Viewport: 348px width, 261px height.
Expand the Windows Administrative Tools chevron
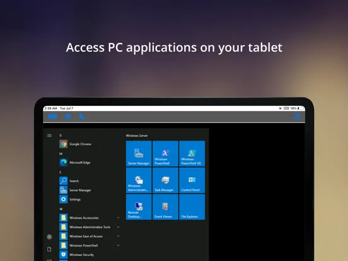pos(119,227)
